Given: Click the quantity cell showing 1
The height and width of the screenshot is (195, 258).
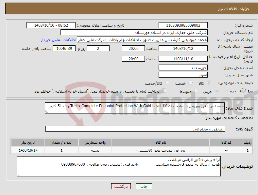Looking at the screenshot, I should pos(61,150).
